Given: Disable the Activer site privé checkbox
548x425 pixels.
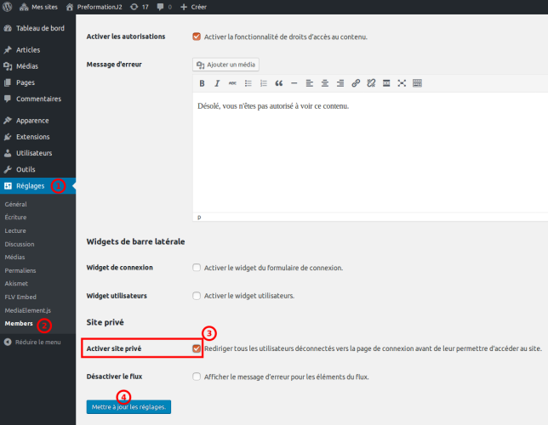Looking at the screenshot, I should [197, 348].
